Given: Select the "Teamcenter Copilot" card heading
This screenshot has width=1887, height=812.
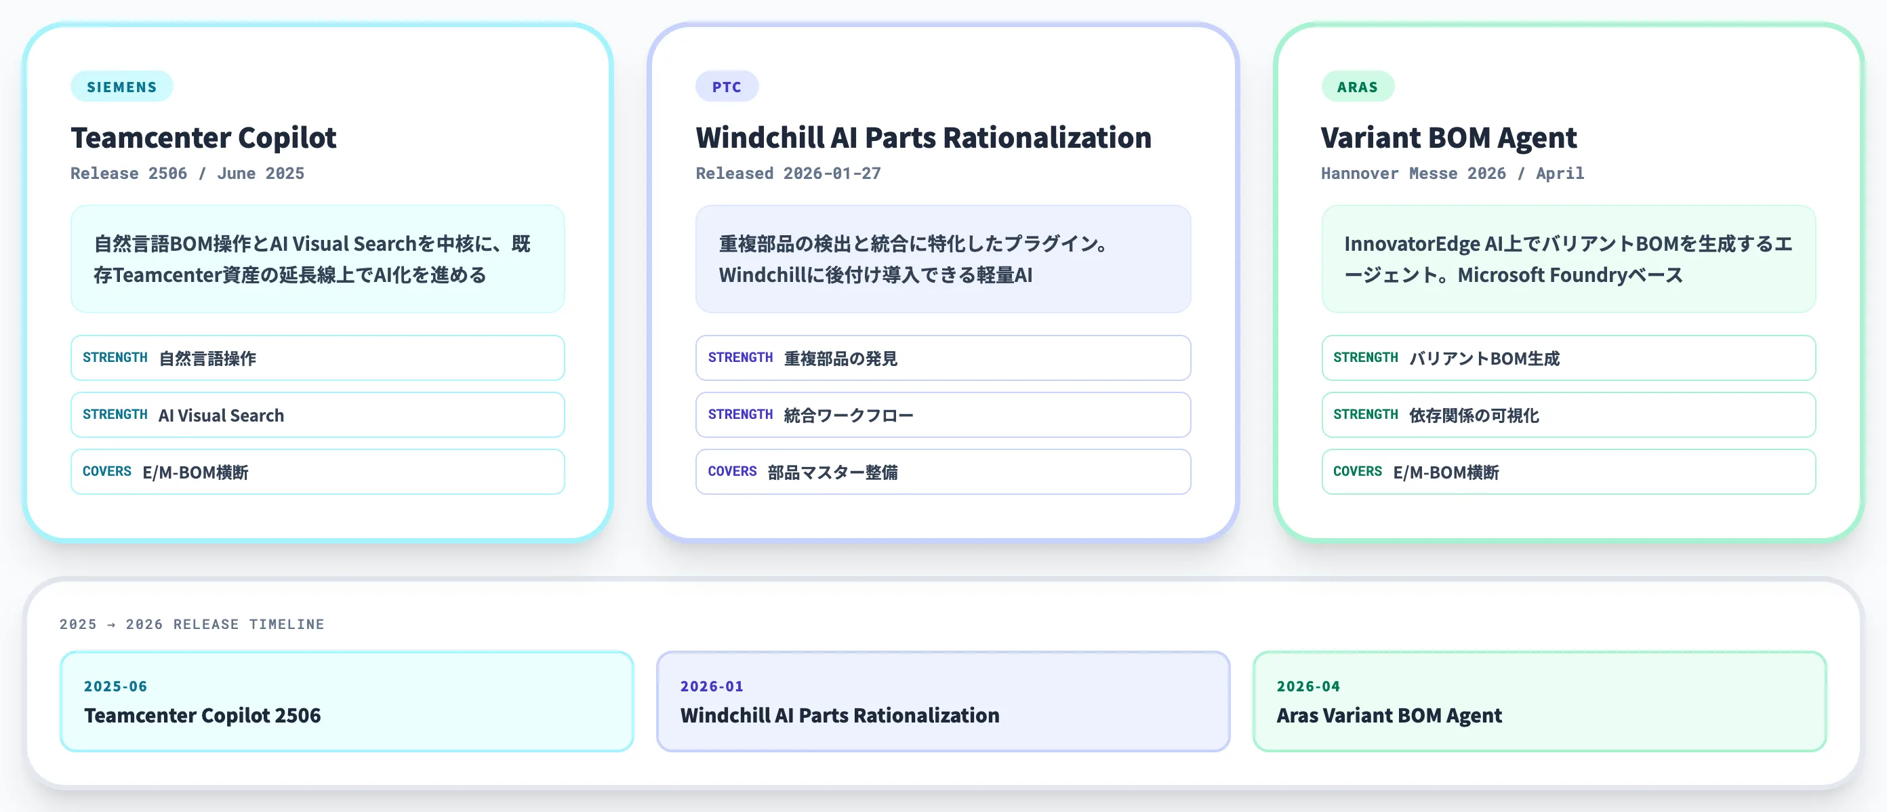Looking at the screenshot, I should (203, 137).
